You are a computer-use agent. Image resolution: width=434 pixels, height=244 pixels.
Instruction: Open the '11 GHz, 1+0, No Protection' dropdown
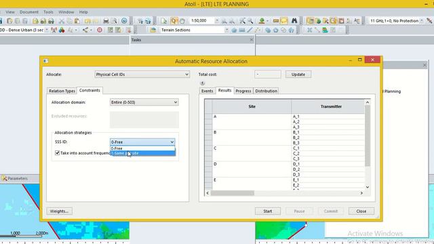pos(422,21)
